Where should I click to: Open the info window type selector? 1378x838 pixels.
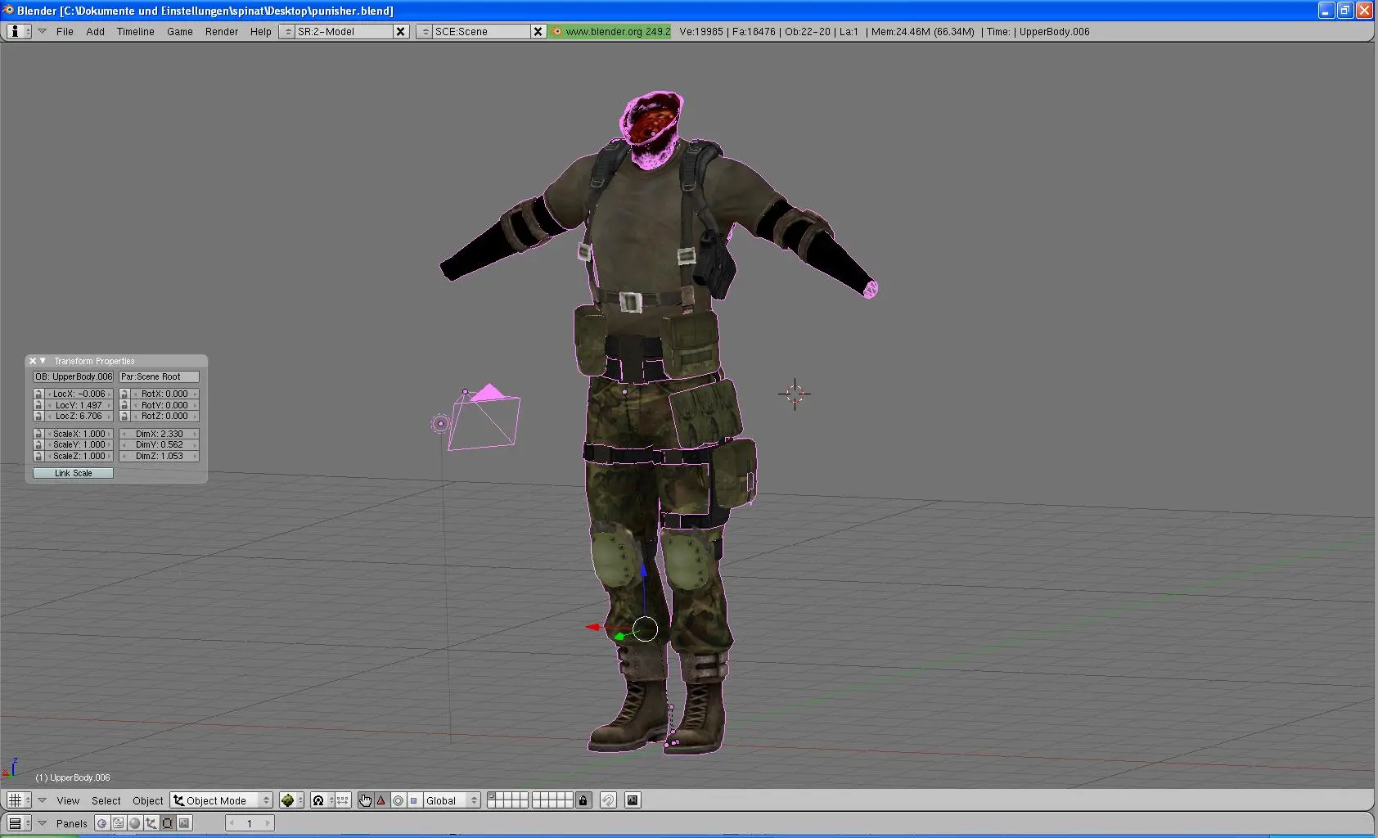tap(19, 31)
